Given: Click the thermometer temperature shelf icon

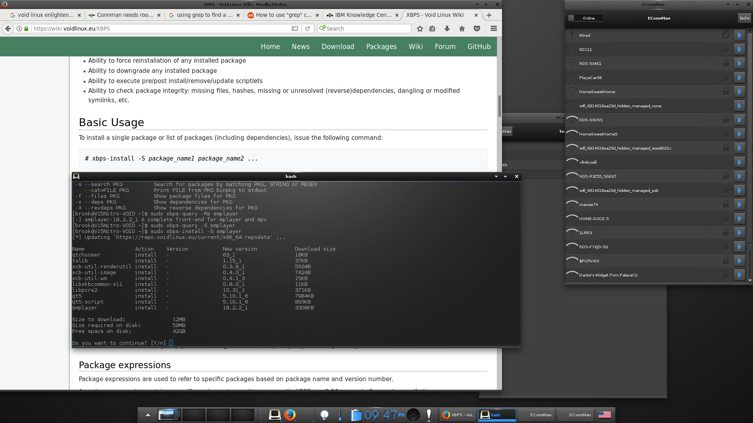Looking at the screenshot, I should [x=340, y=415].
